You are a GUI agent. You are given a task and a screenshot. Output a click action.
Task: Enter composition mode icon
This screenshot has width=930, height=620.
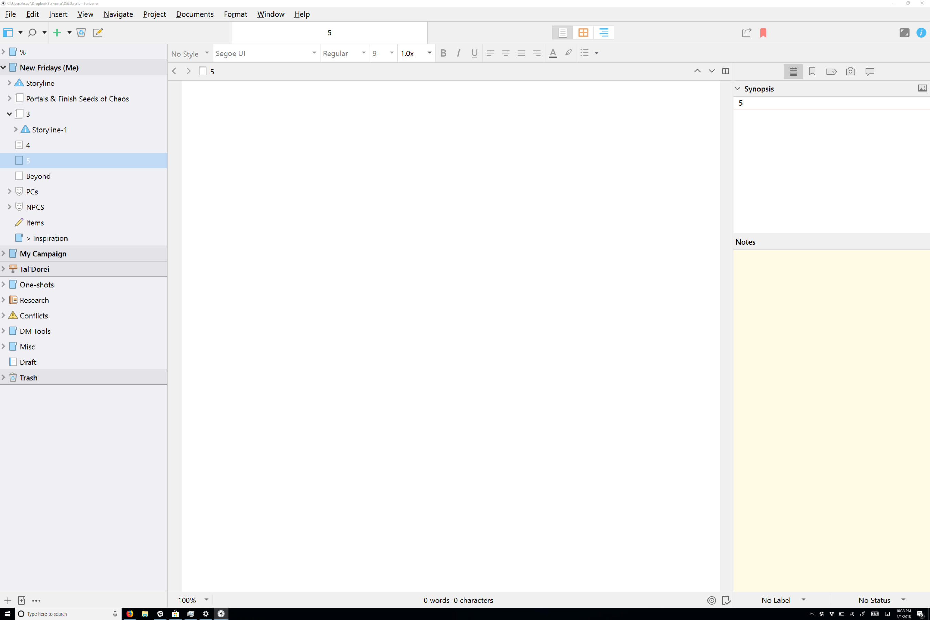click(904, 32)
